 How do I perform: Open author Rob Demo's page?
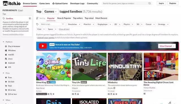pyautogui.click(x=40, y=88)
